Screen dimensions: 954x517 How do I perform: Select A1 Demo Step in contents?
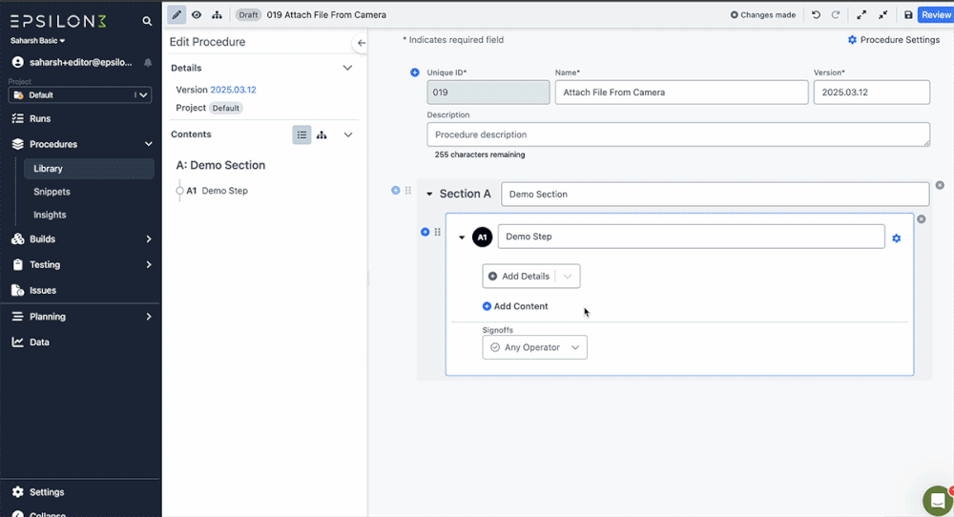point(217,191)
